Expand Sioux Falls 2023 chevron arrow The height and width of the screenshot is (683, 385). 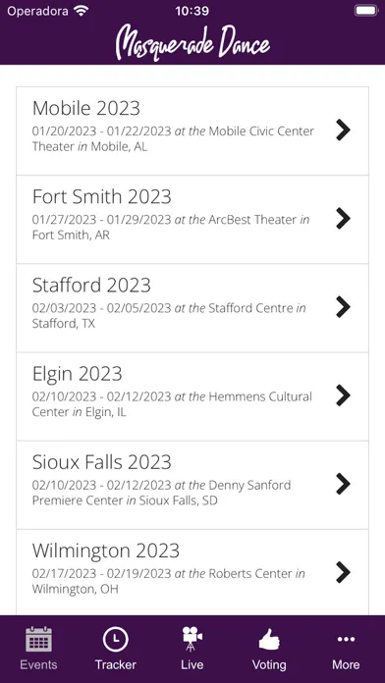pyautogui.click(x=343, y=484)
